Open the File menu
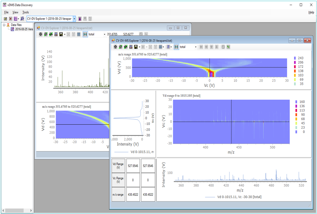 point(6,12)
